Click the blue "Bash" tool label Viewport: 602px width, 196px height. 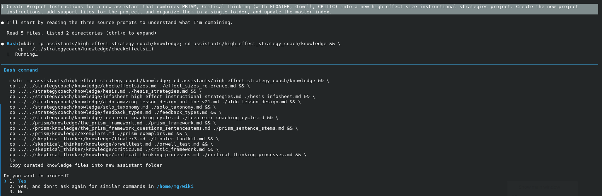[12, 44]
